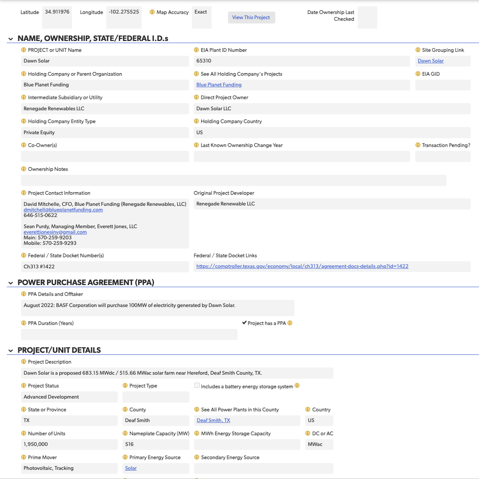This screenshot has width=479, height=479.
Task: Click info icon beside See All Holding Company's Projects
Action: 196,74
